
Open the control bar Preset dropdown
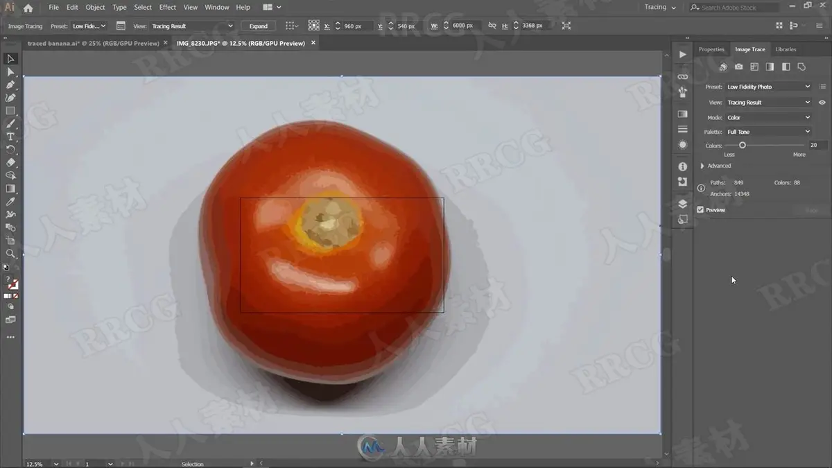coord(89,26)
